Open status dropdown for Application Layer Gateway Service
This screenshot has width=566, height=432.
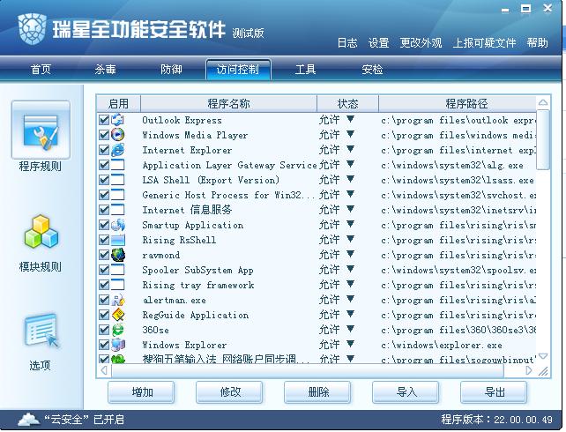(x=350, y=164)
